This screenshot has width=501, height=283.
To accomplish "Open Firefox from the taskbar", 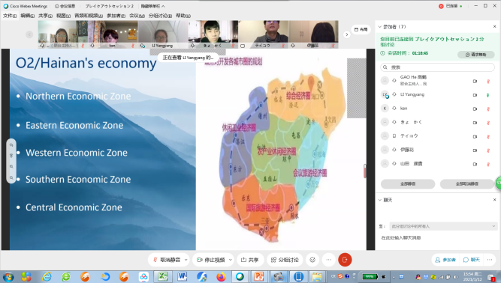I will tap(221, 276).
